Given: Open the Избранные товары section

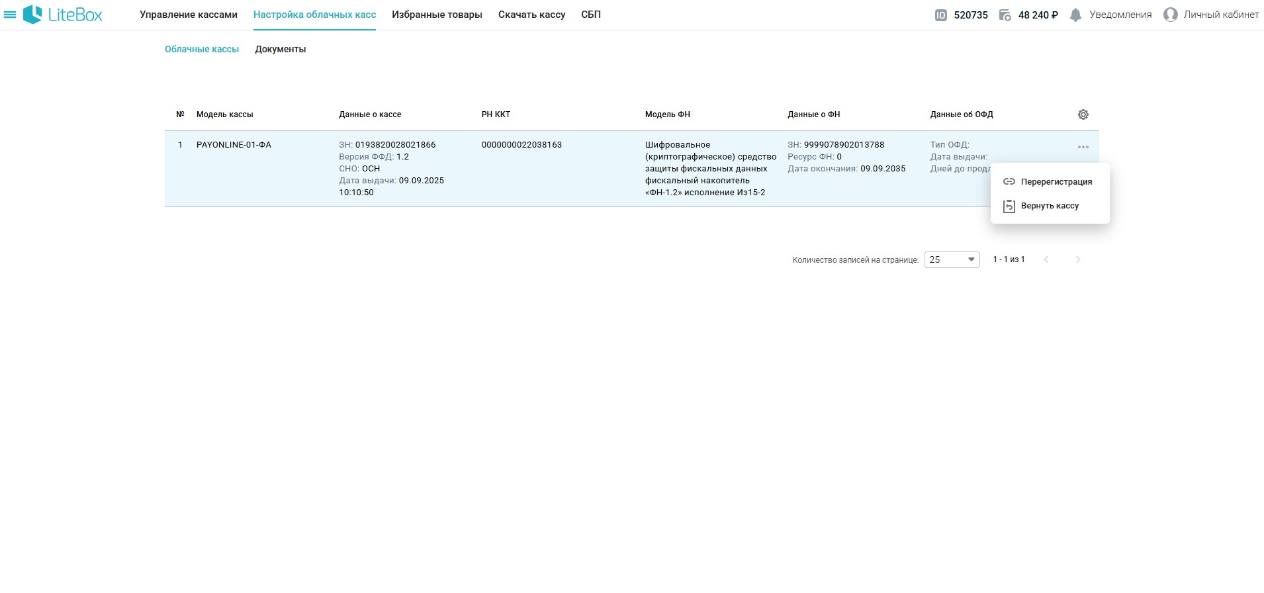Looking at the screenshot, I should [x=437, y=15].
